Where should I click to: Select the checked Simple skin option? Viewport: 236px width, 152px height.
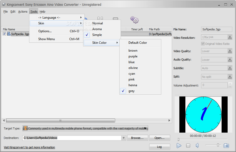[x=102, y=35]
